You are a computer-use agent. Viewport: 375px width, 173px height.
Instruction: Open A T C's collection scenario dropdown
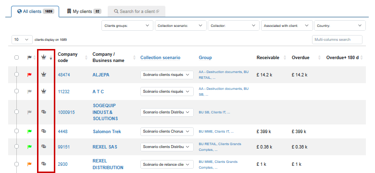167,91
